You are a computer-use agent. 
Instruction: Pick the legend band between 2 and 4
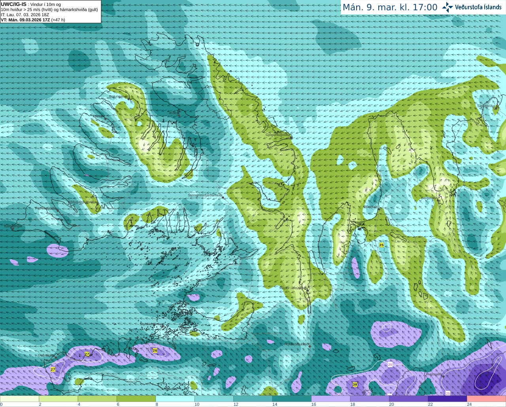tap(59, 399)
